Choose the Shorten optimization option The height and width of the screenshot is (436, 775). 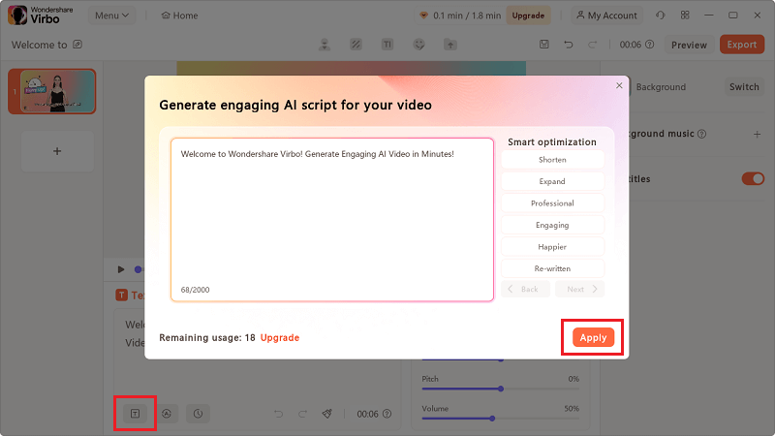pos(552,160)
